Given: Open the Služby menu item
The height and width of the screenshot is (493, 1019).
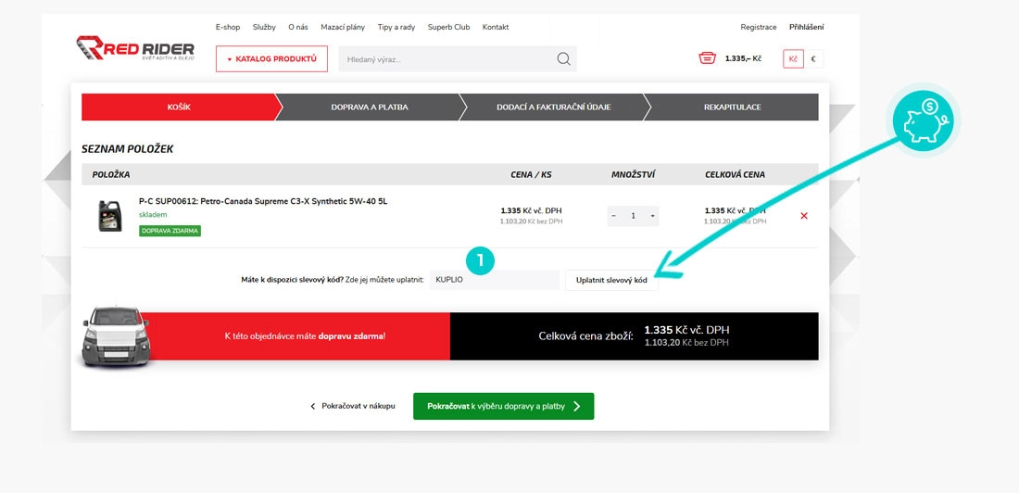Looking at the screenshot, I should 264,27.
